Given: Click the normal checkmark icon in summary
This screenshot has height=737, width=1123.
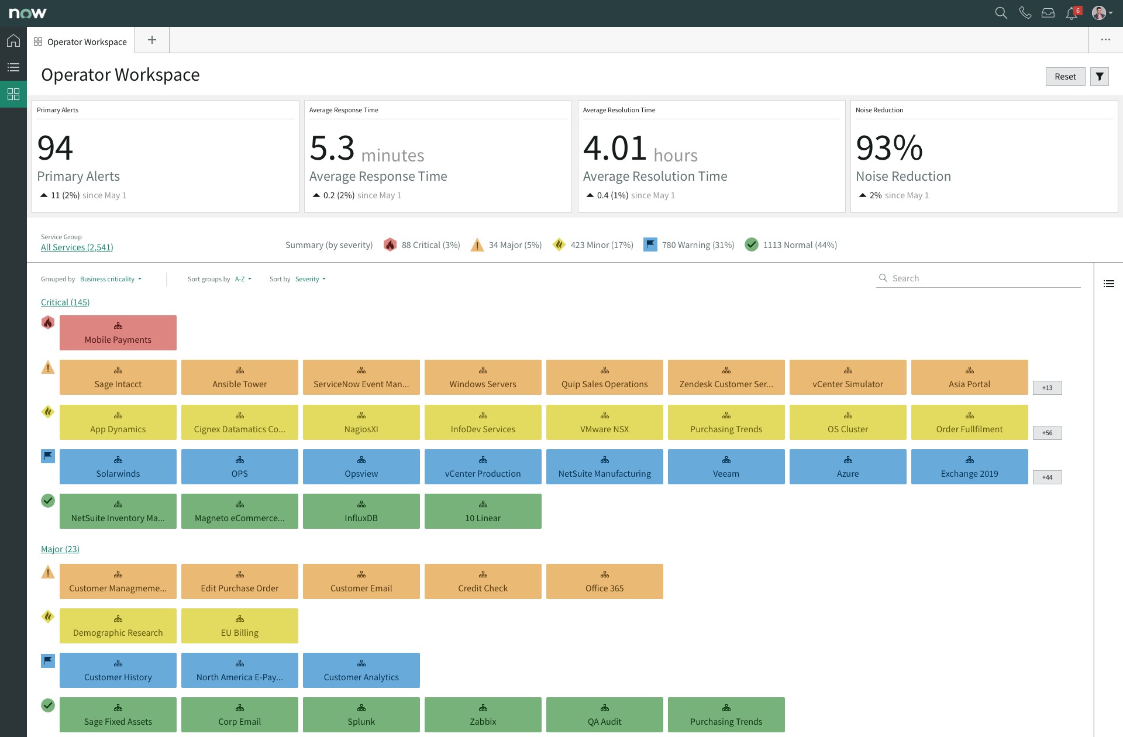Looking at the screenshot, I should coord(752,244).
